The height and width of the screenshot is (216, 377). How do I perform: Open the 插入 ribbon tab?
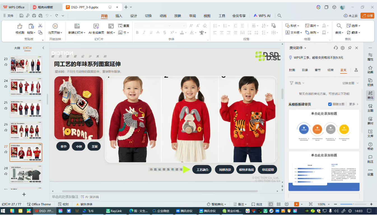tap(119, 16)
